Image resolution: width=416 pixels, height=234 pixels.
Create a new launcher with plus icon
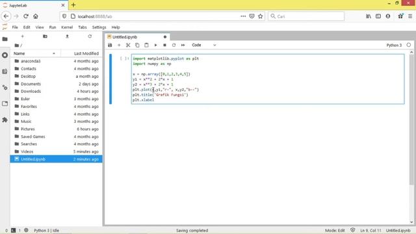pos(22,36)
